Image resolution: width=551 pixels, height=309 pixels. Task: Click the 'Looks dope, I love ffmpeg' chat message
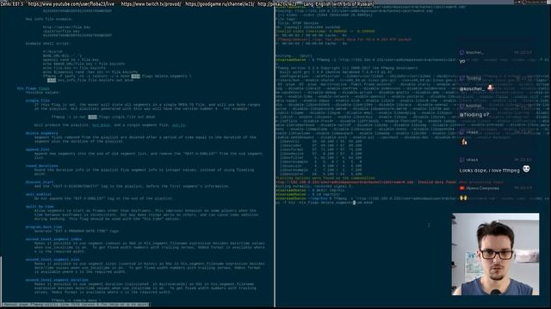pos(489,171)
